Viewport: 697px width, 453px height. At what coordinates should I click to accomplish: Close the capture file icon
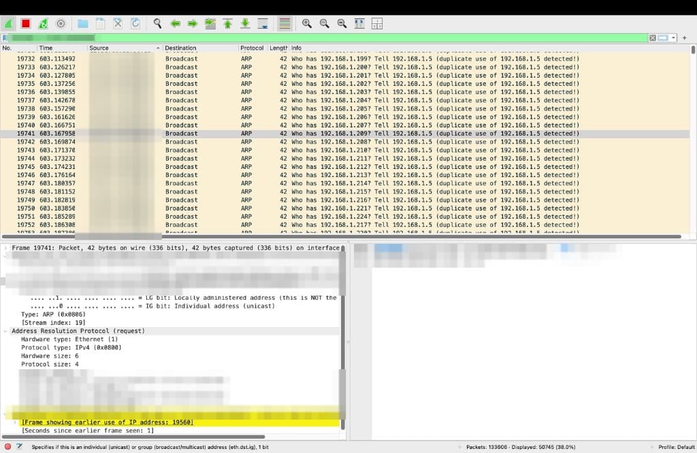118,24
